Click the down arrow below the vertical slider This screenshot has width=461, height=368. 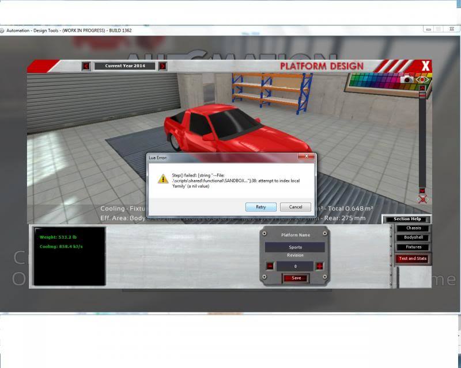422,190
